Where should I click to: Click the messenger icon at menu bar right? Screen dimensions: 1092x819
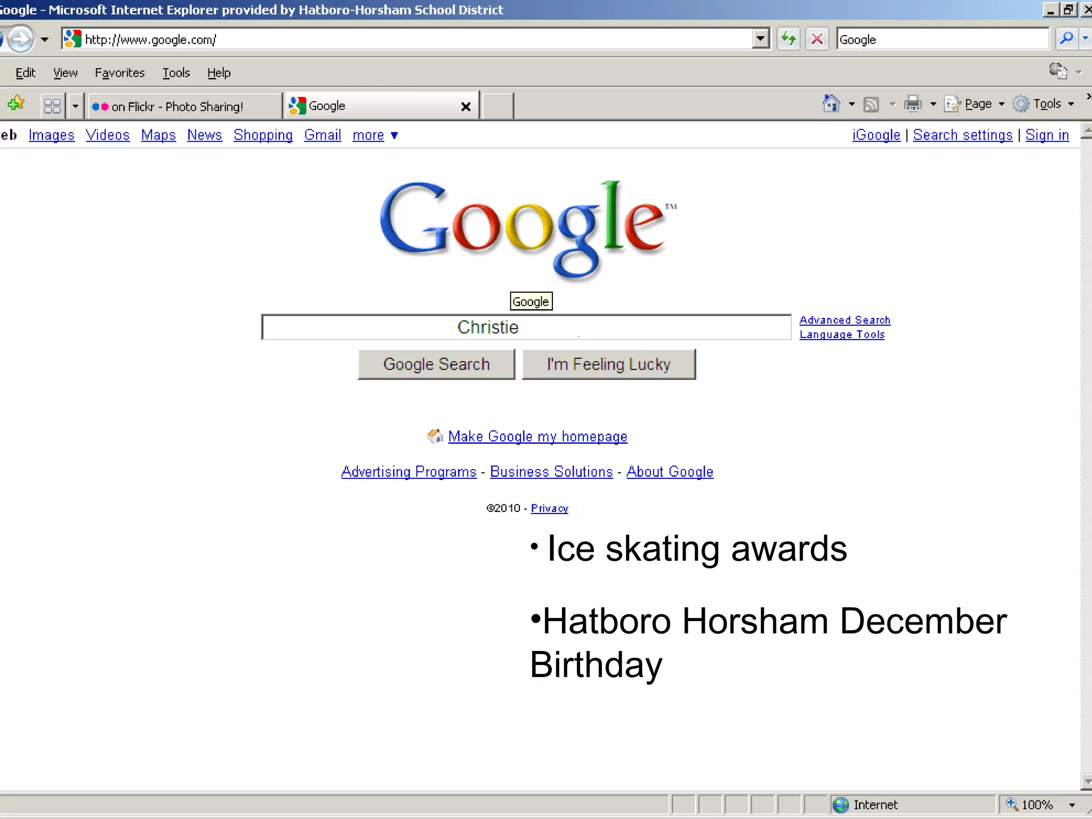click(x=1058, y=70)
